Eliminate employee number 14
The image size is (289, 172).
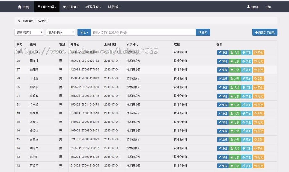pos(258,148)
